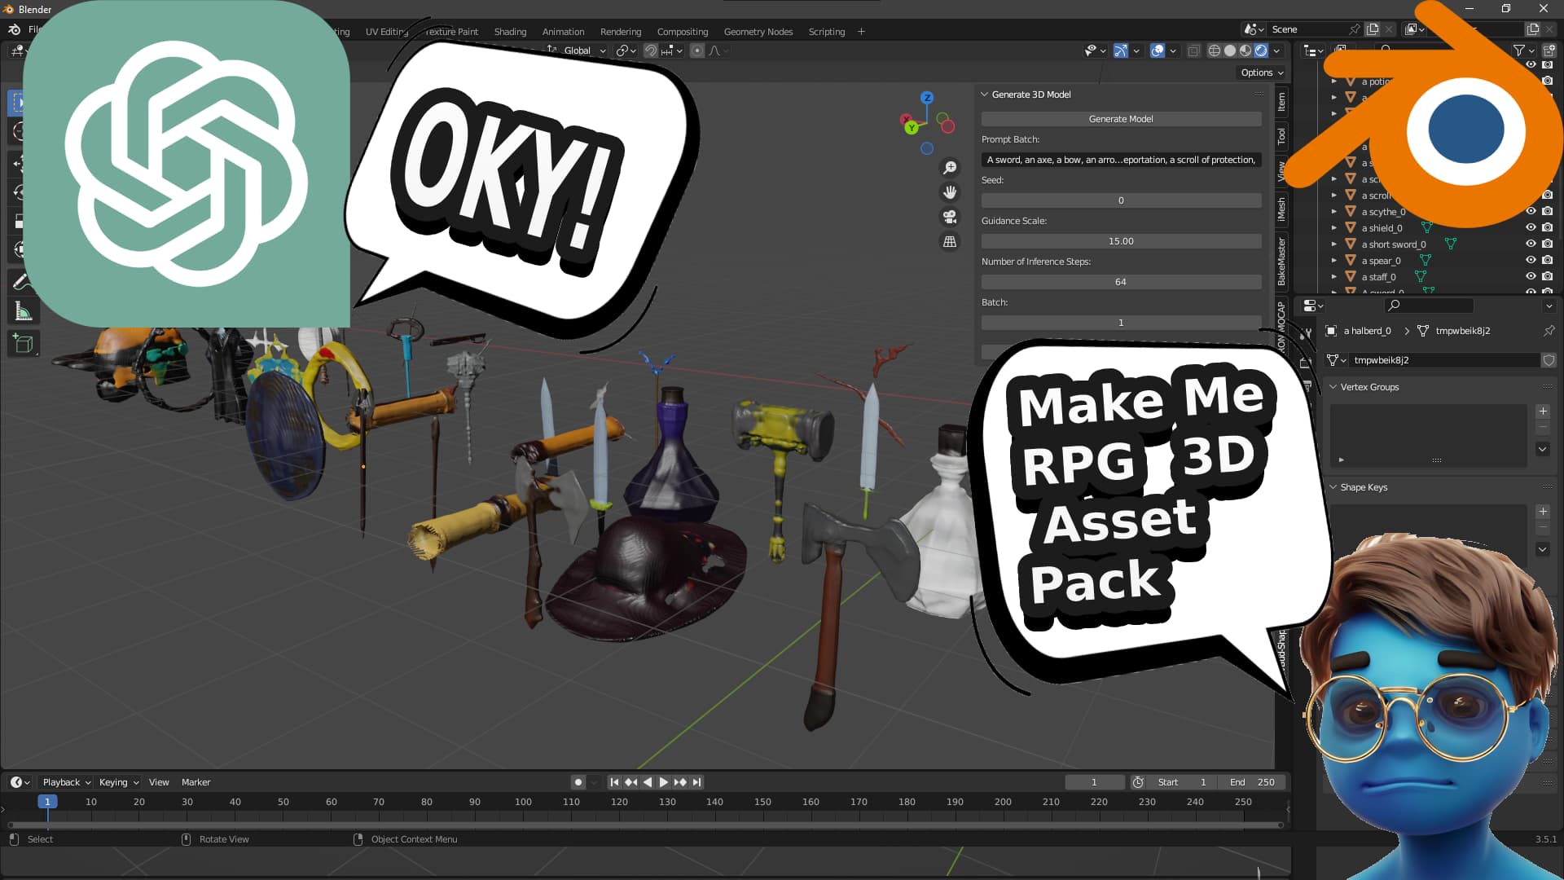Collapse the Vertex Groups panel
This screenshot has width=1564, height=880.
click(x=1333, y=387)
